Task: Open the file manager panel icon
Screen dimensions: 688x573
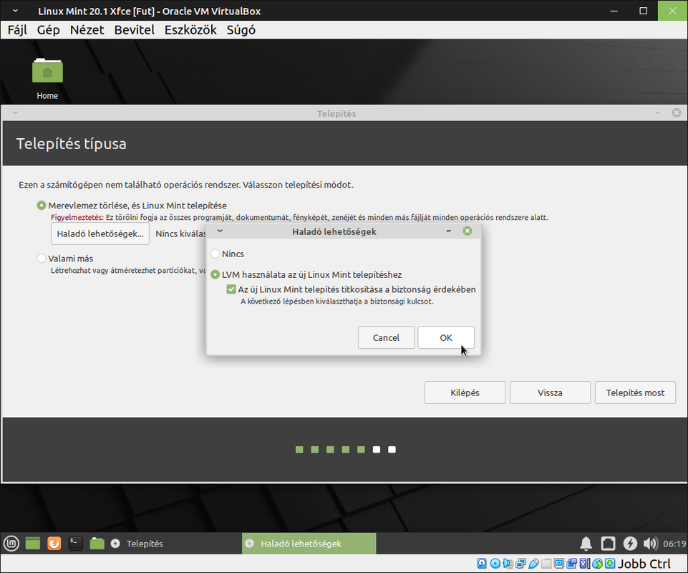Action: [97, 544]
